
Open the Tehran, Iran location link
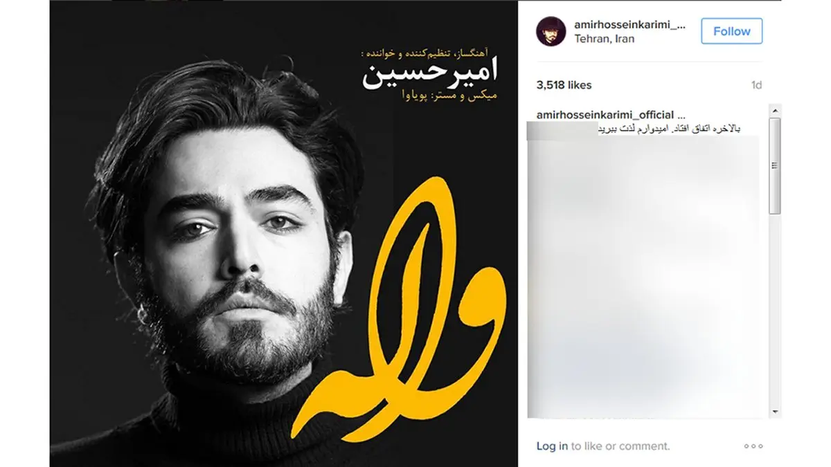pyautogui.click(x=604, y=39)
